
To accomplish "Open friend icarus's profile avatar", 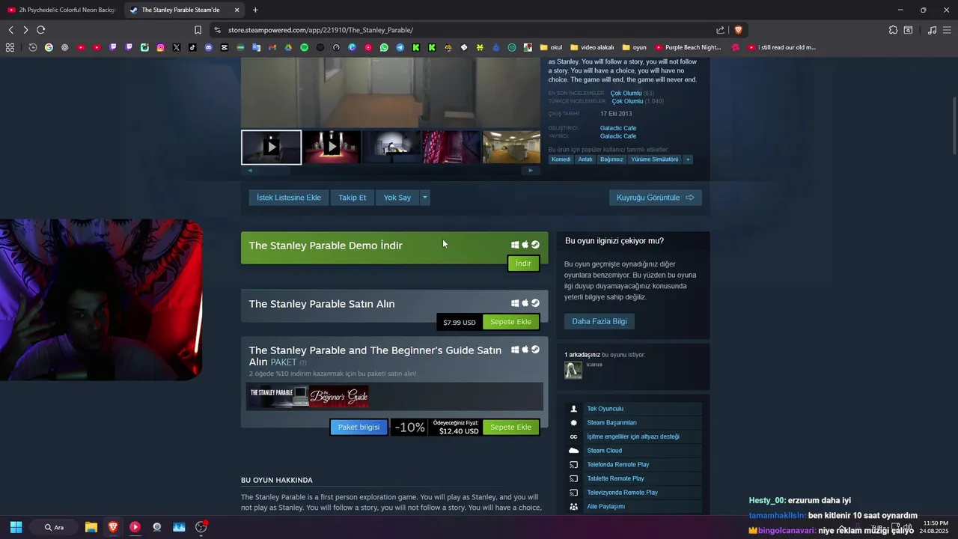I will (573, 370).
